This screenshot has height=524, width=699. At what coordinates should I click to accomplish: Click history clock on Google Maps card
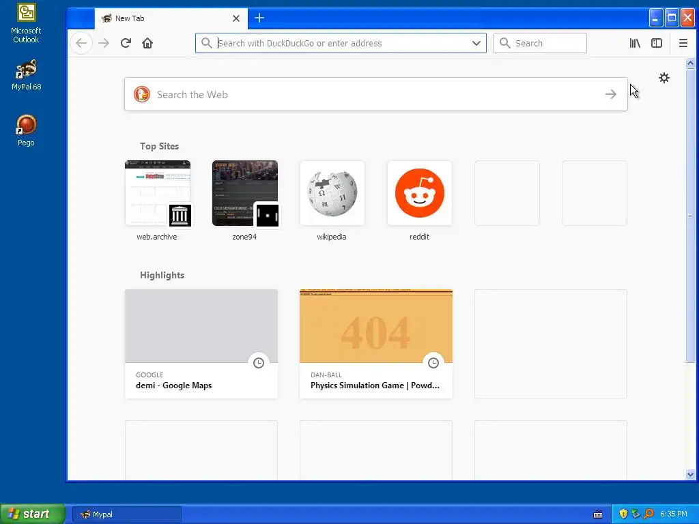pos(259,363)
